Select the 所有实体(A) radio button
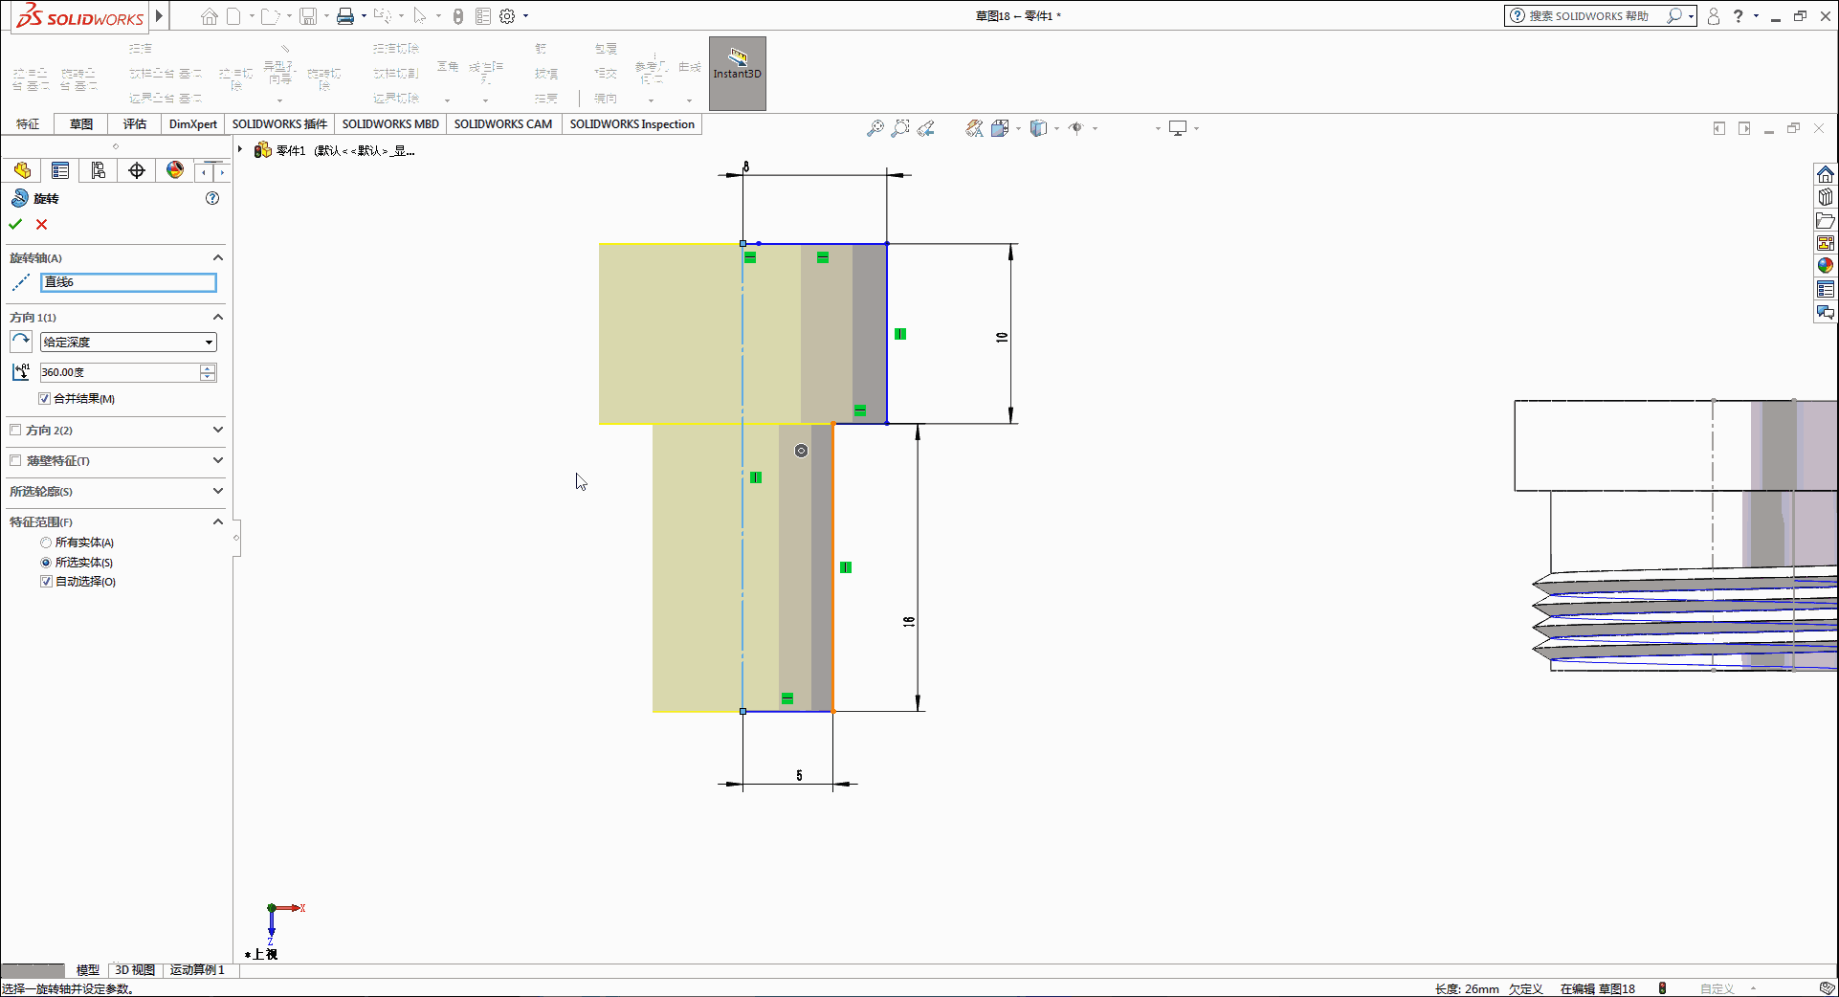This screenshot has height=997, width=1839. pyautogui.click(x=45, y=543)
